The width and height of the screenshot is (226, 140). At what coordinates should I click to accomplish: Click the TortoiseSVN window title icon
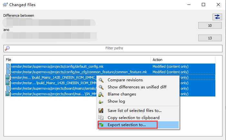pyautogui.click(x=5, y=5)
